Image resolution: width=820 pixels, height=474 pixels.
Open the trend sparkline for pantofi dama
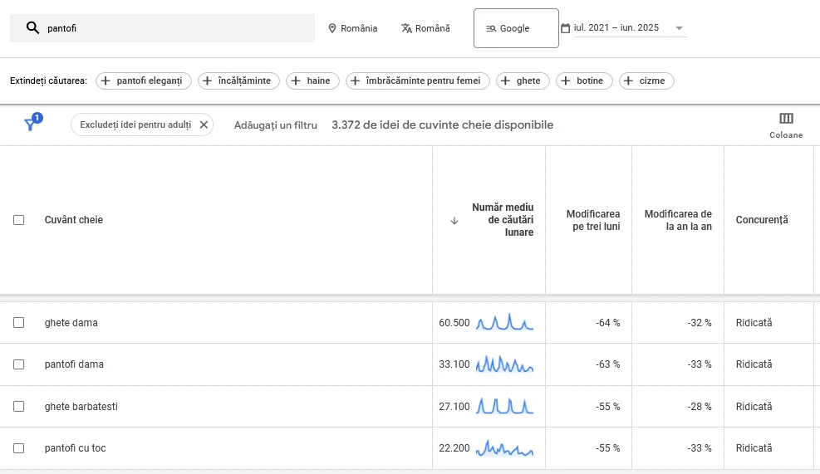click(504, 364)
